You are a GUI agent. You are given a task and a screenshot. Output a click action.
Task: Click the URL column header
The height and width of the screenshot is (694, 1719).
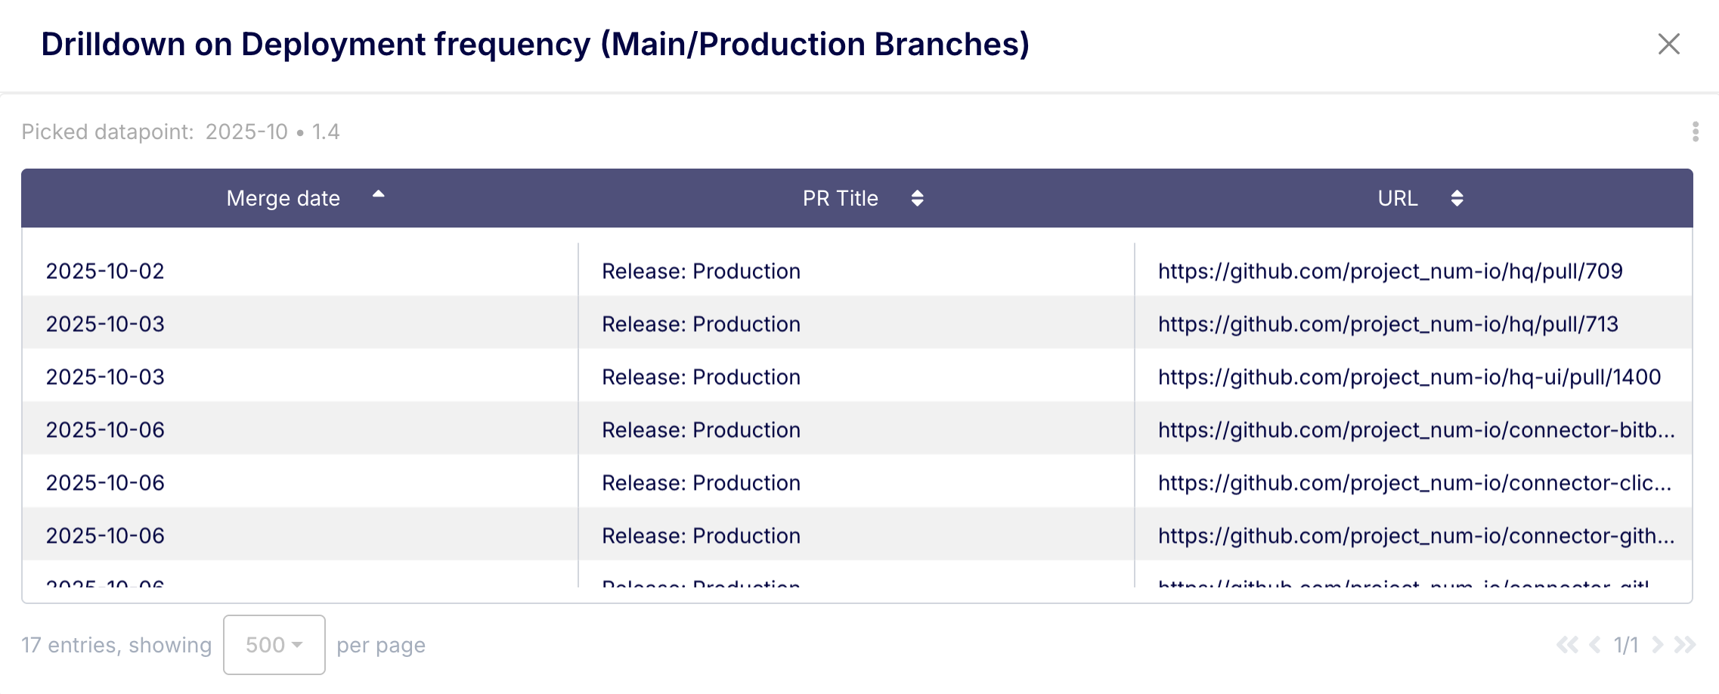point(1397,198)
